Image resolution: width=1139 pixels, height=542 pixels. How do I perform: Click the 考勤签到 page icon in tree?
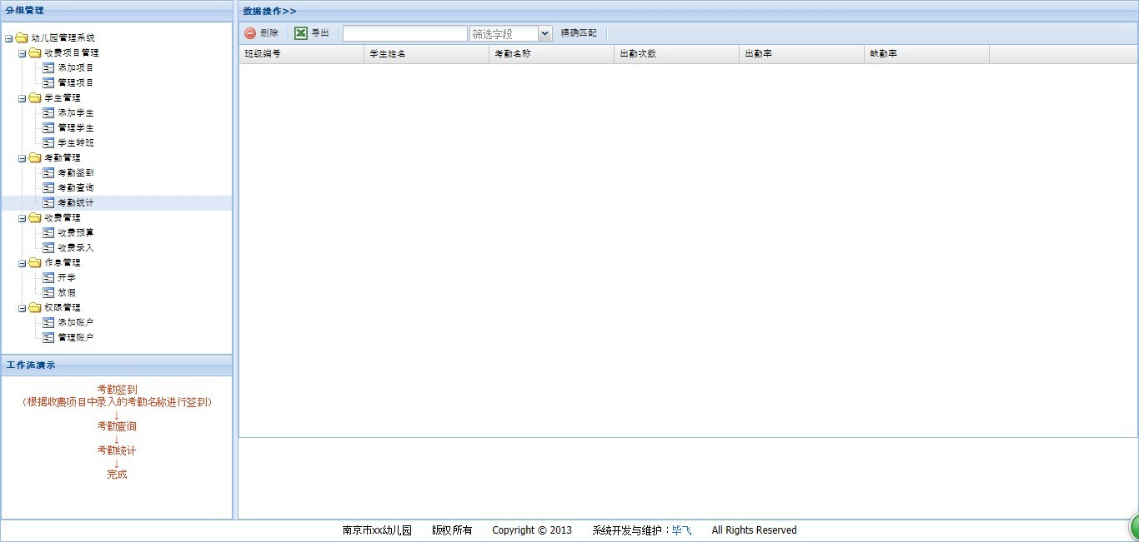click(48, 172)
